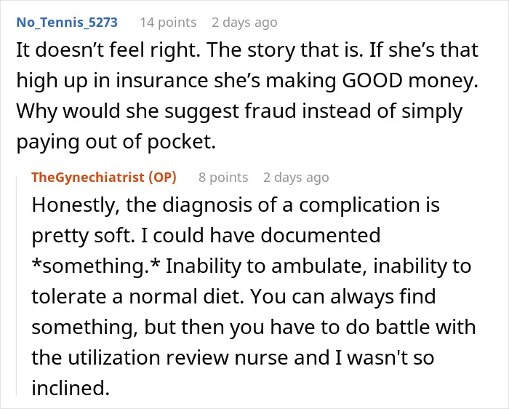Click the capitalized word "GOOD" in the comment

click(x=372, y=81)
